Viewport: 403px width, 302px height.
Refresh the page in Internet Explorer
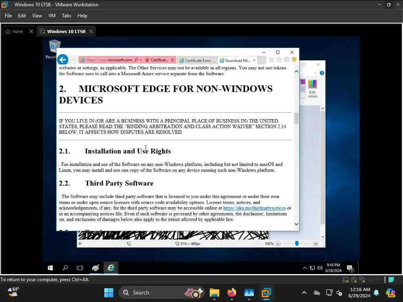172,60
